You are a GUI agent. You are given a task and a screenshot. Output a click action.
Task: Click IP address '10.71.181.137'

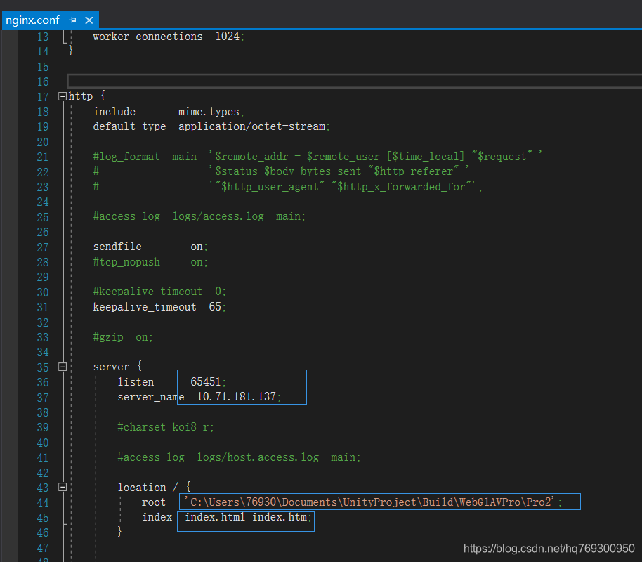point(236,396)
